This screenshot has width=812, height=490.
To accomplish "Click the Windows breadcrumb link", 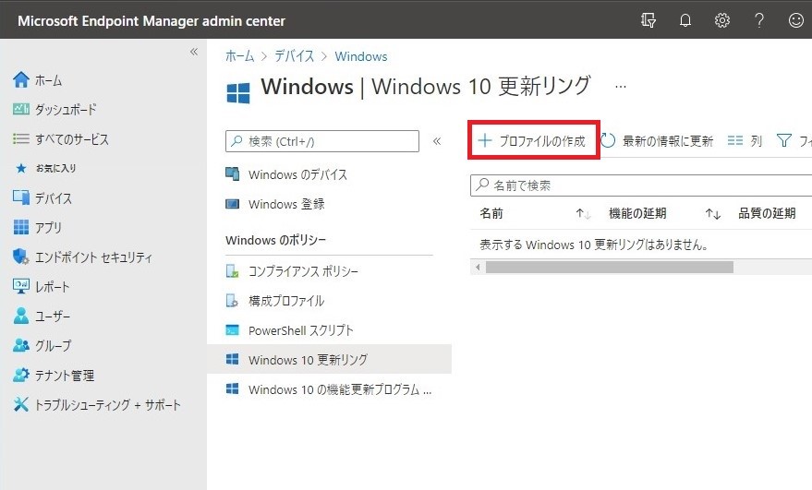I will tap(361, 56).
